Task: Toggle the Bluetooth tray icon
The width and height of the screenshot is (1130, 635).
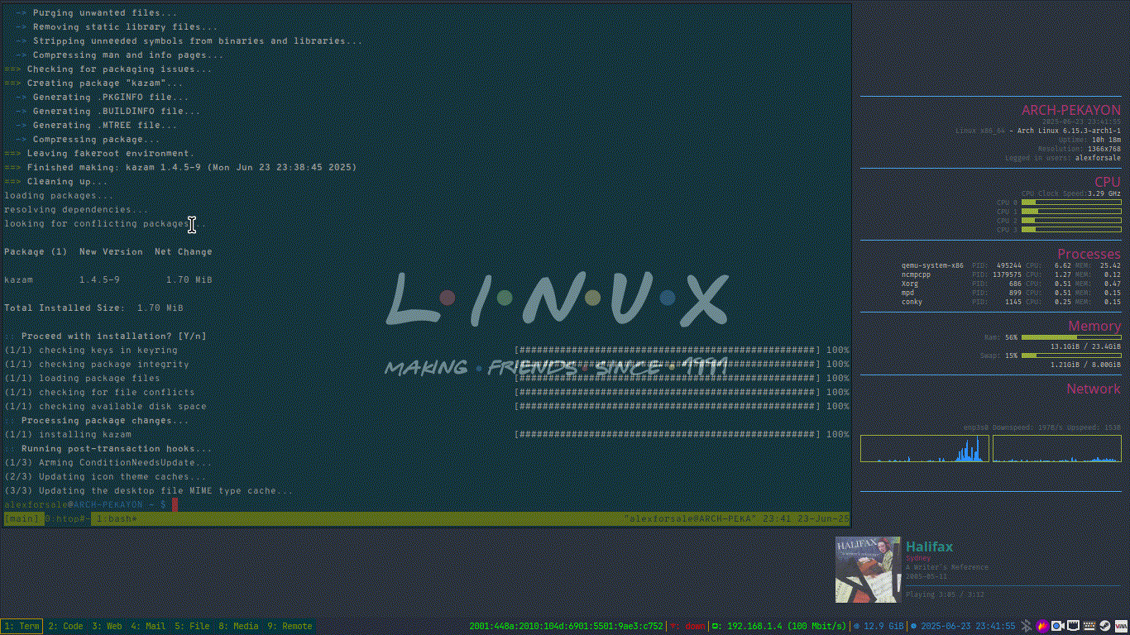Action: tap(1027, 626)
